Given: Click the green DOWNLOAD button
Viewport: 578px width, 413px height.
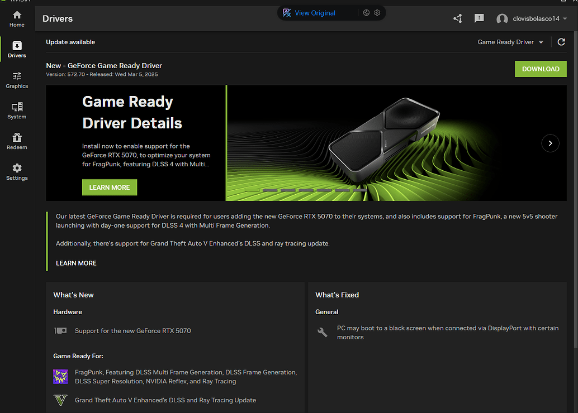Looking at the screenshot, I should pos(541,69).
